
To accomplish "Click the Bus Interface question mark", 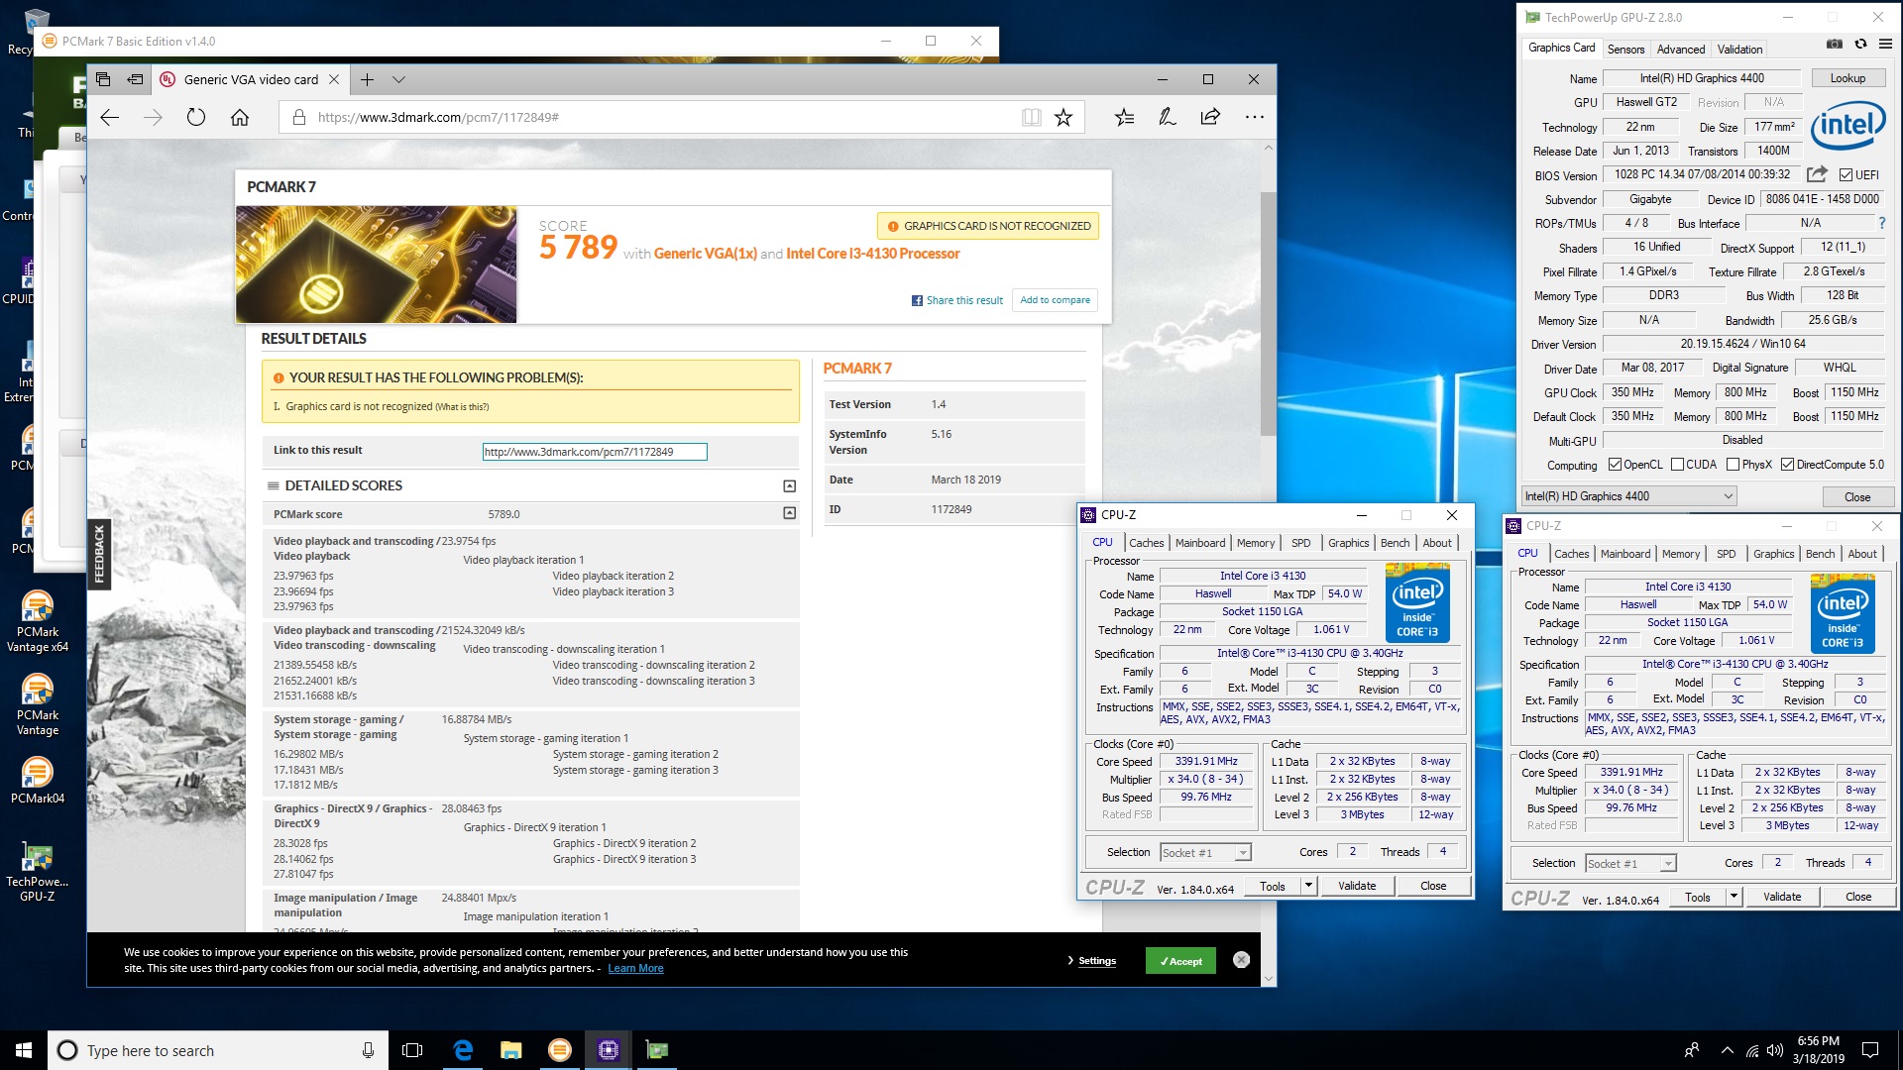I will [x=1881, y=223].
